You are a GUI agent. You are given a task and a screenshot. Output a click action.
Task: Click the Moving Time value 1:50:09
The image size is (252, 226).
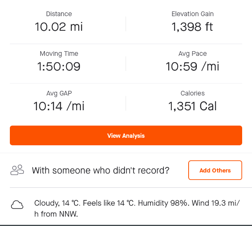[59, 67]
